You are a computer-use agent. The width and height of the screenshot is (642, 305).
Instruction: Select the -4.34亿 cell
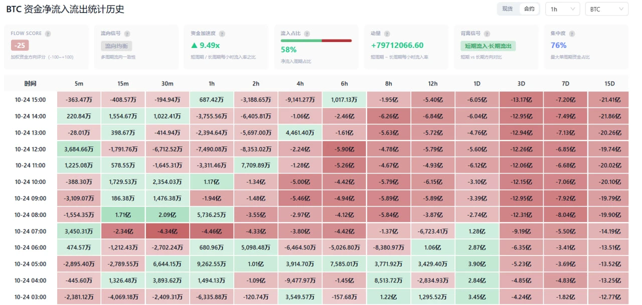coord(167,231)
